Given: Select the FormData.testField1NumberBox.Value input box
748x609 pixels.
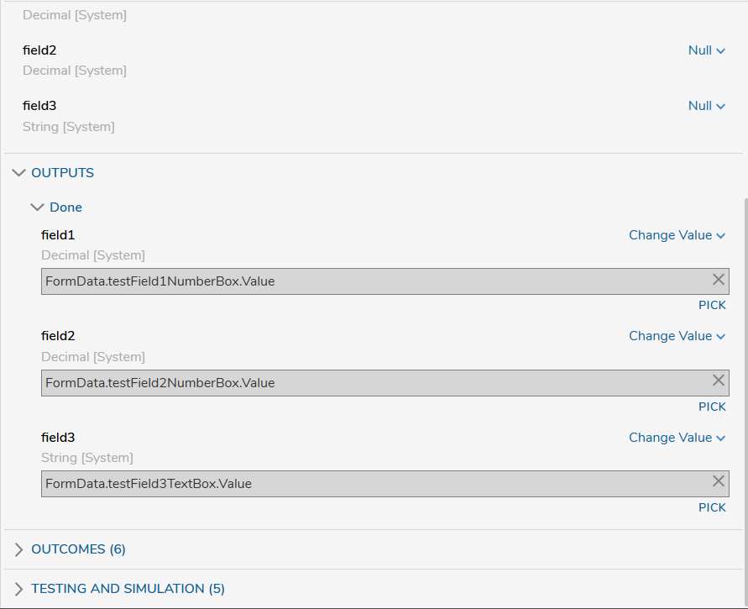Looking at the screenshot, I should click(385, 281).
